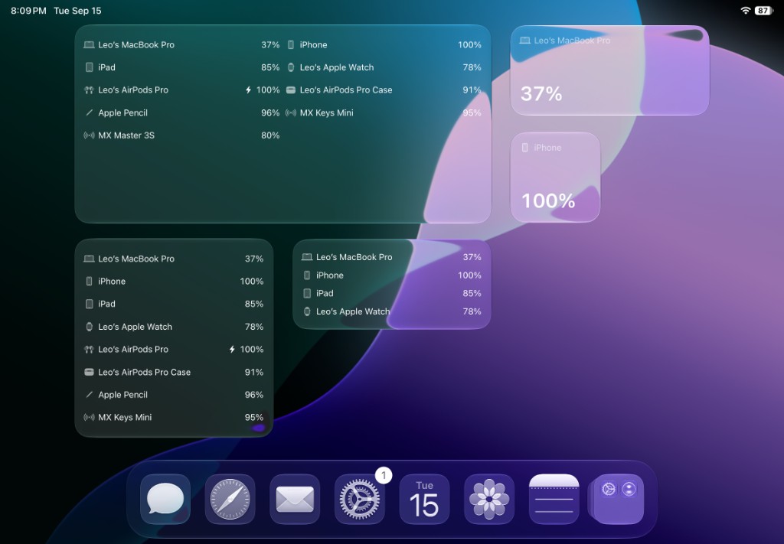Tap iPad icon in four-device widget
The image size is (784, 544).
click(307, 293)
